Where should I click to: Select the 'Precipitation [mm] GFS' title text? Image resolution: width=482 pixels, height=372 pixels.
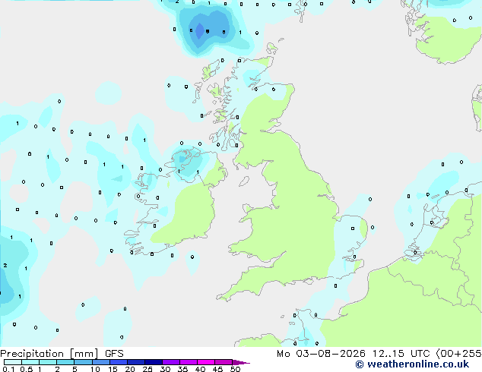[62, 354]
